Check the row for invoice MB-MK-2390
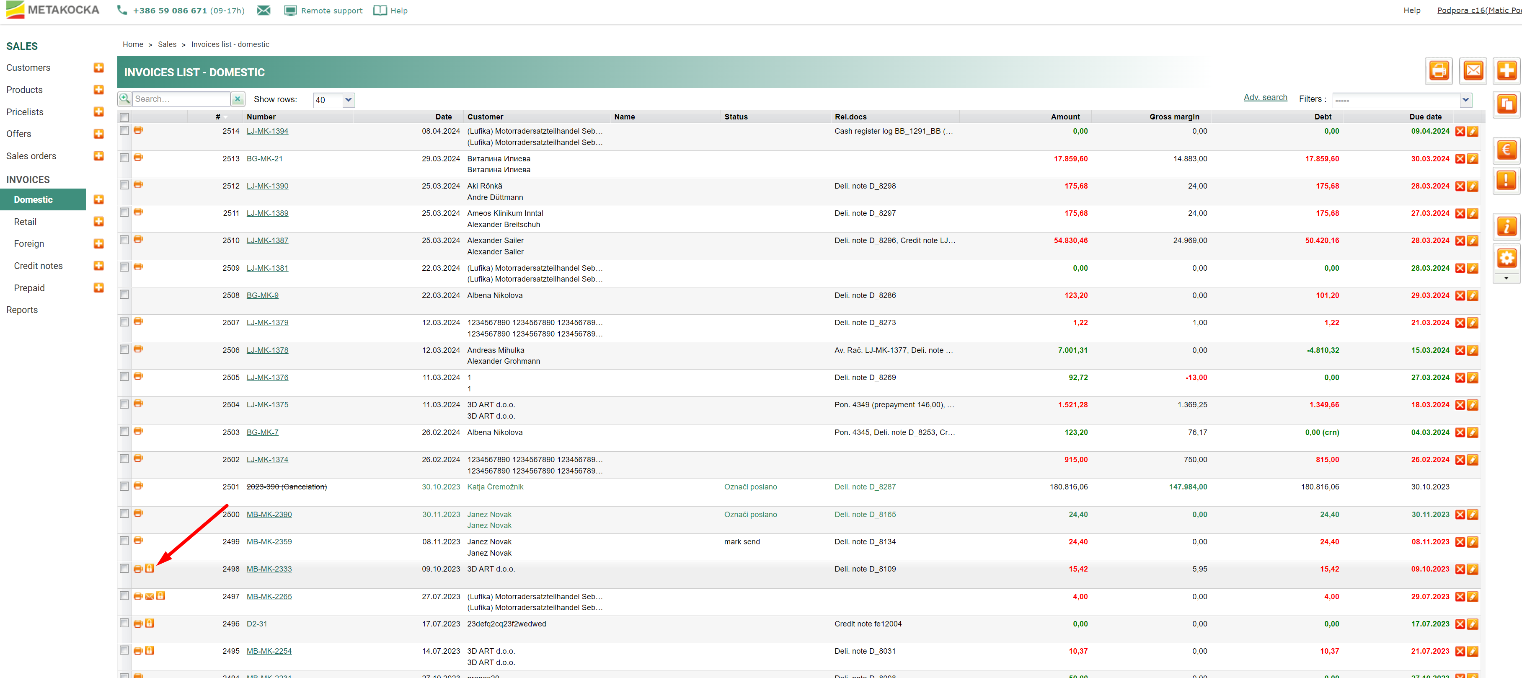Image resolution: width=1522 pixels, height=678 pixels. [x=124, y=514]
